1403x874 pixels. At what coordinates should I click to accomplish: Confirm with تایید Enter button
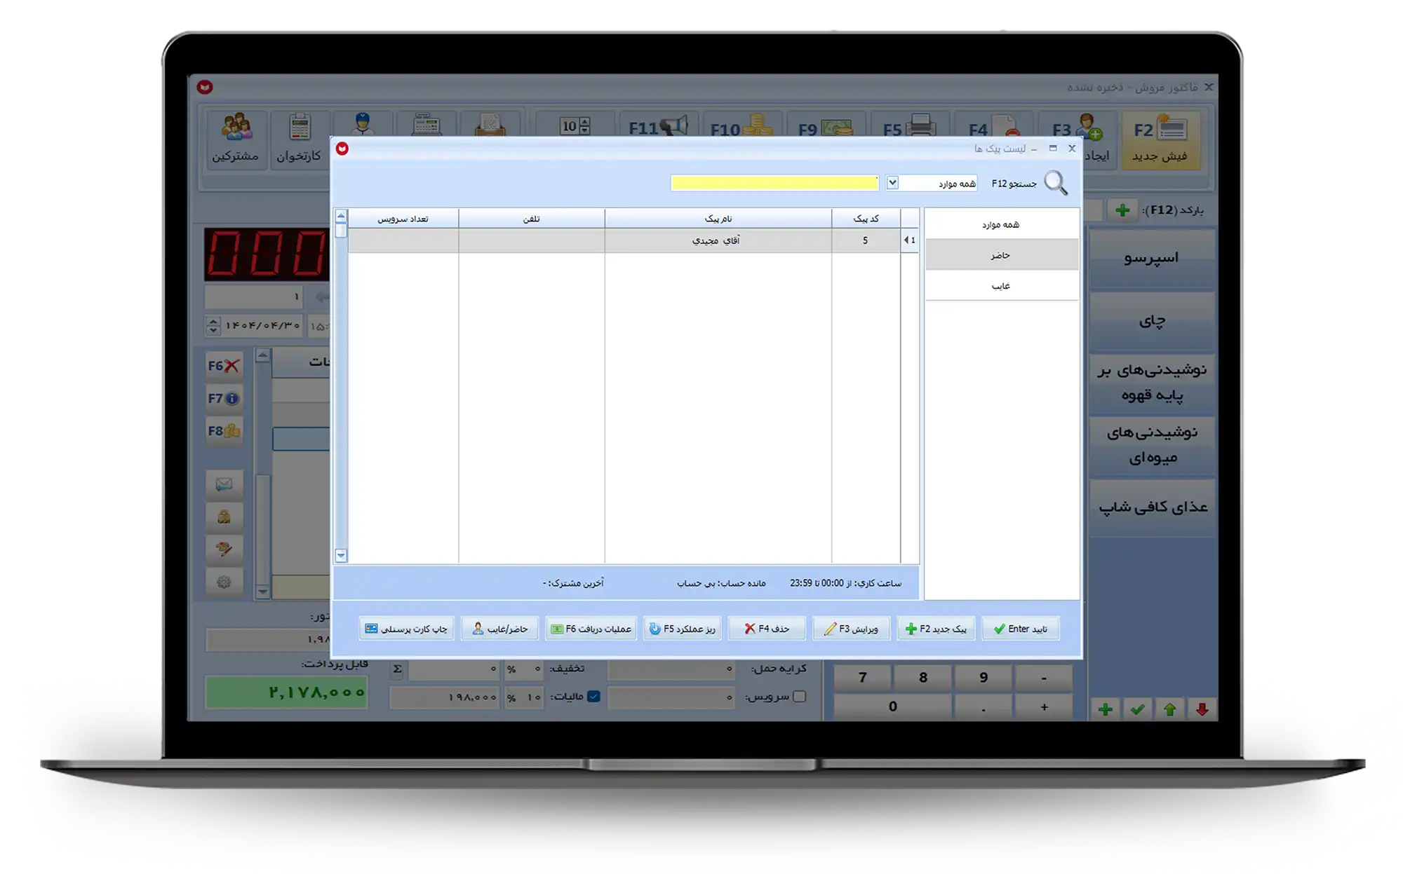pyautogui.click(x=1020, y=629)
